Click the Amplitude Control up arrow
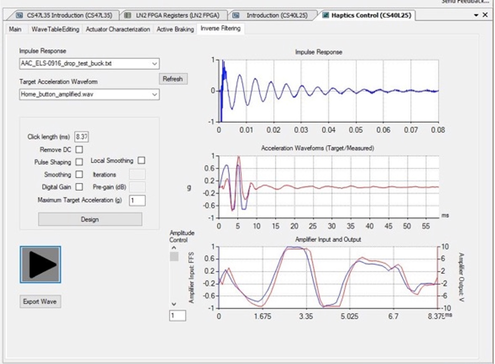495x364 pixels. [x=174, y=248]
